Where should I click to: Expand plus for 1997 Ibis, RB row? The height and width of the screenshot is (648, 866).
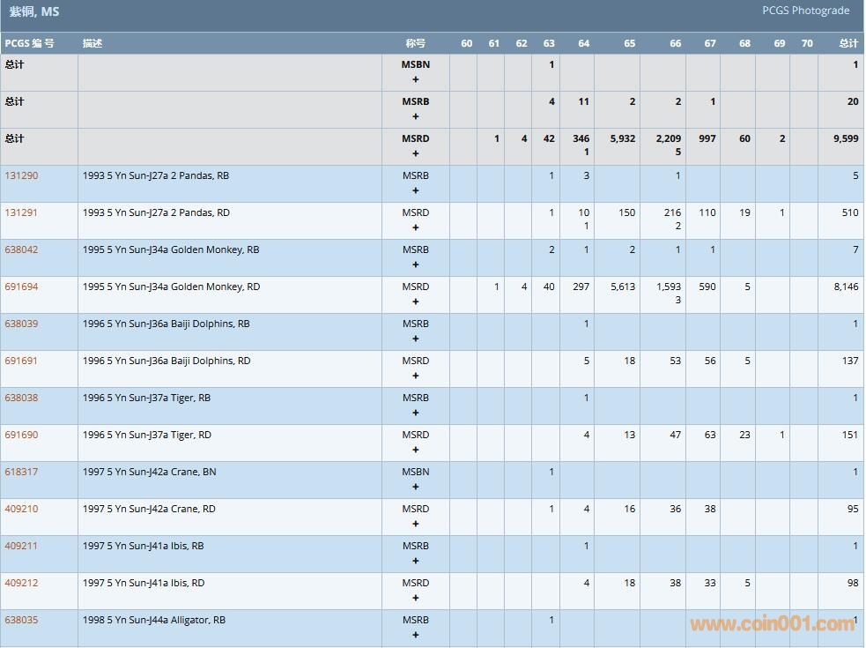pos(416,561)
